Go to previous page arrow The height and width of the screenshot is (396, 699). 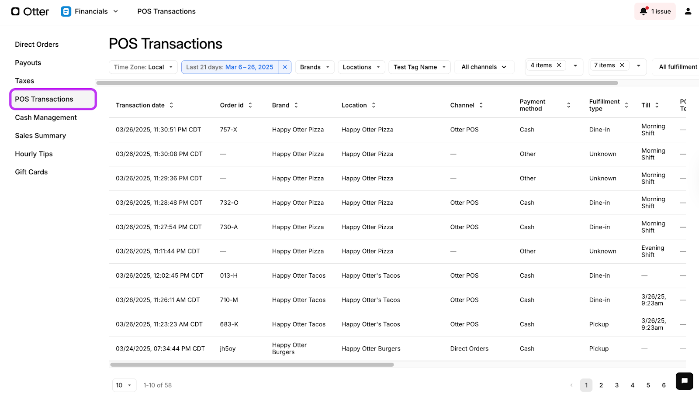coord(571,385)
